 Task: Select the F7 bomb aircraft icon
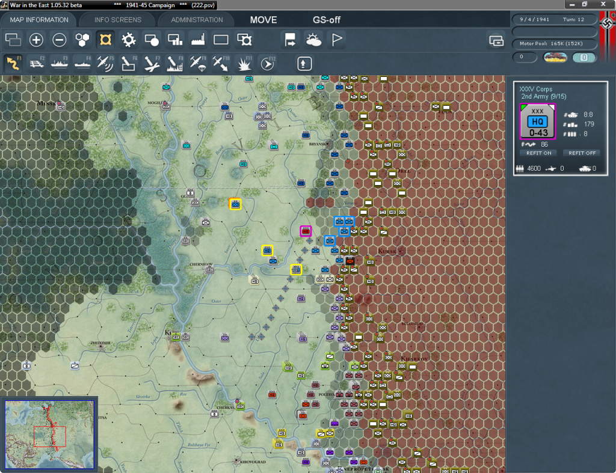[x=152, y=64]
